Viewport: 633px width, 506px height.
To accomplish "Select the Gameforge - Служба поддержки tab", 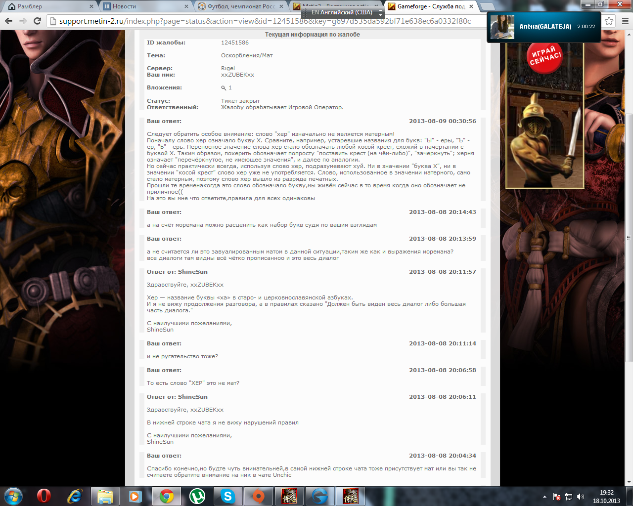I will point(430,6).
